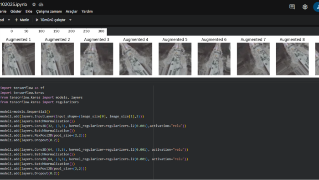Click the 'import models, layers' code line
The height and width of the screenshot is (180, 319).
point(41,97)
